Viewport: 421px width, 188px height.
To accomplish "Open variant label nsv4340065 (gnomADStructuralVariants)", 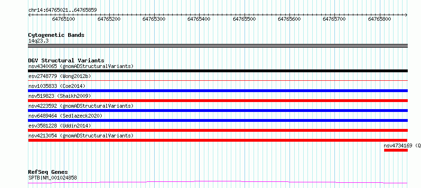I will pos(81,66).
